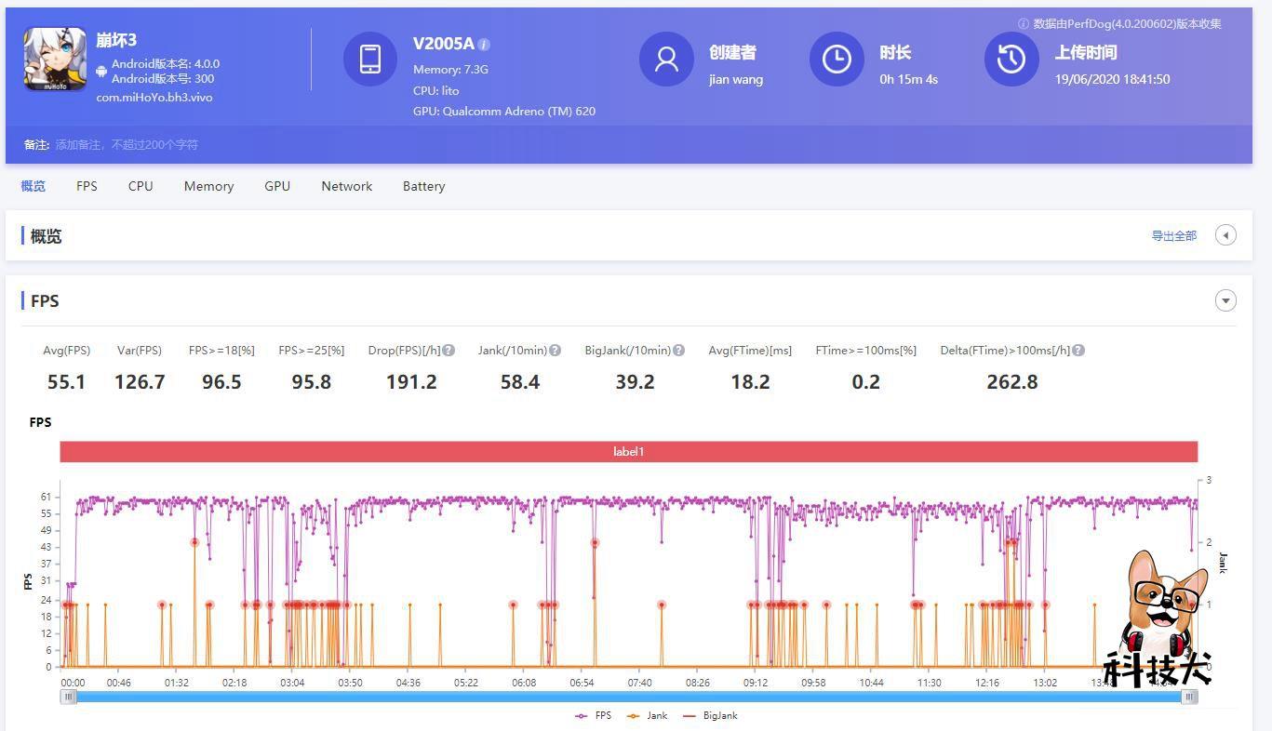This screenshot has width=1272, height=731.
Task: Click the blue timeline range bar
Action: (x=628, y=697)
